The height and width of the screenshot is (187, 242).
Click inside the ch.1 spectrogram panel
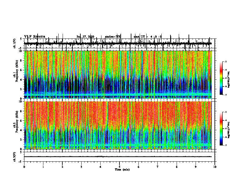(118, 75)
